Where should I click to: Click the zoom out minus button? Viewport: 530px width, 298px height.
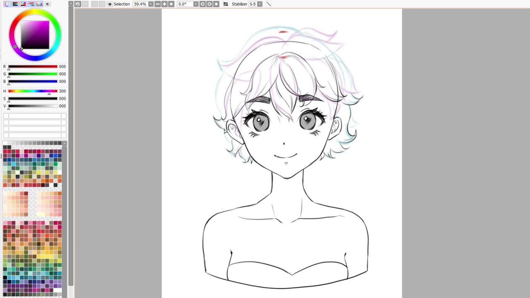(x=158, y=4)
